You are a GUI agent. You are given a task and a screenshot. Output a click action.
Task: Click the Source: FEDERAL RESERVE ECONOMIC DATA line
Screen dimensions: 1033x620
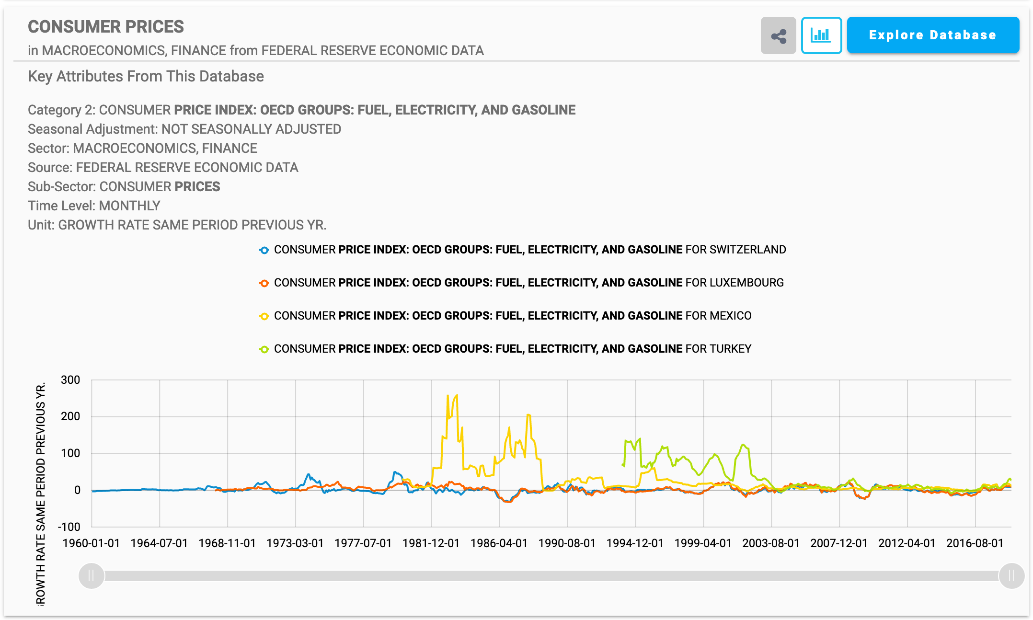pyautogui.click(x=163, y=167)
